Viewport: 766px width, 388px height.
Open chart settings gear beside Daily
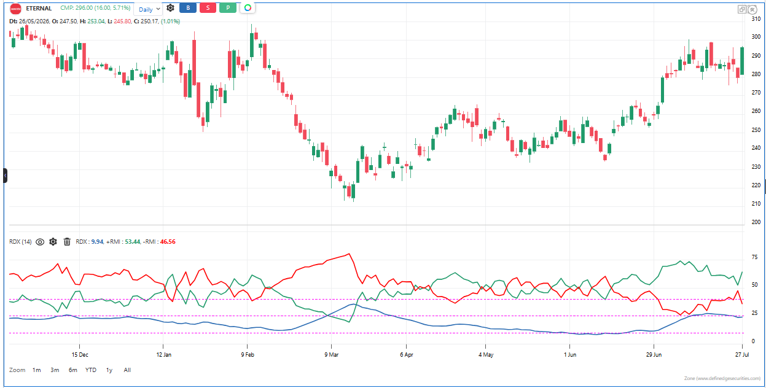(170, 8)
